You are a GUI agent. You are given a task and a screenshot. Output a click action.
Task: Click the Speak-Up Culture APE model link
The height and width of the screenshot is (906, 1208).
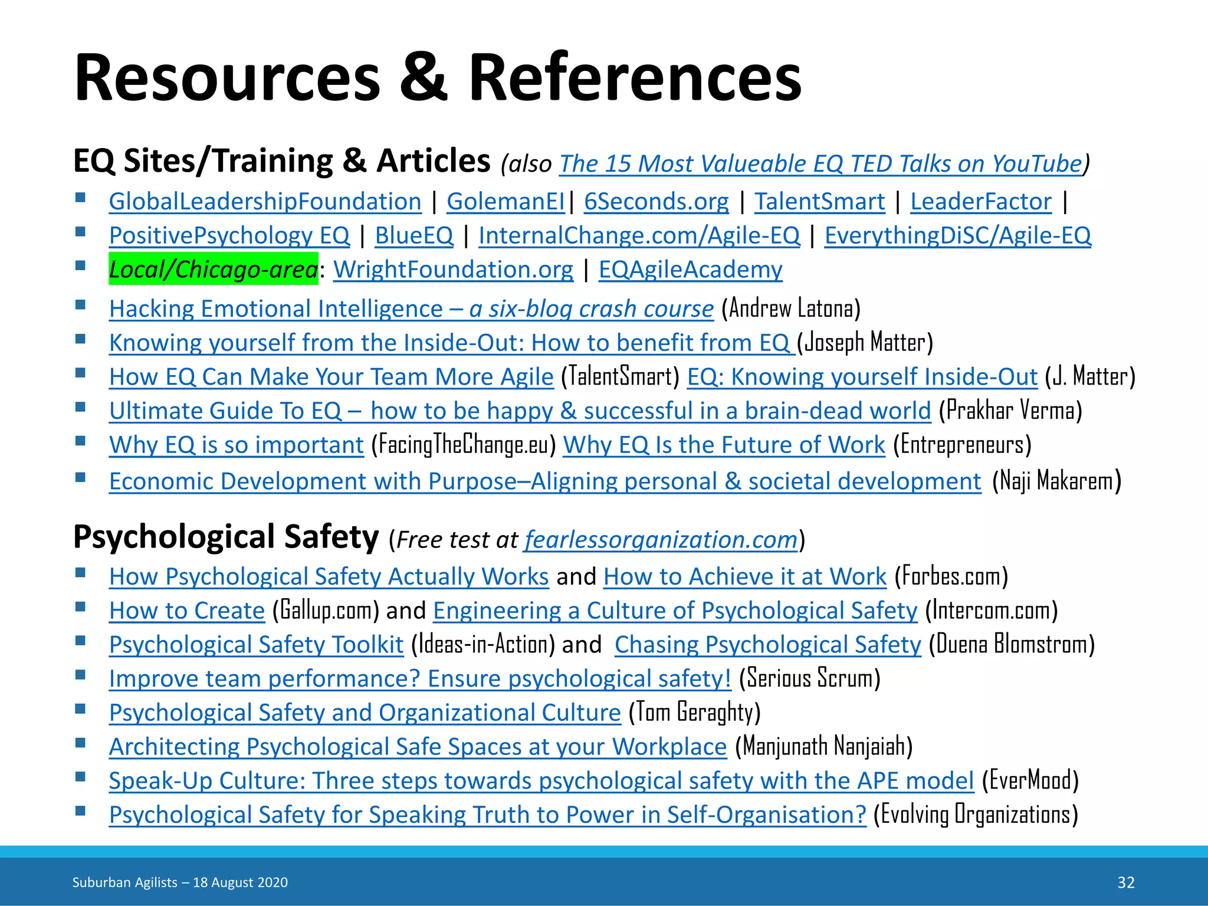click(x=541, y=781)
